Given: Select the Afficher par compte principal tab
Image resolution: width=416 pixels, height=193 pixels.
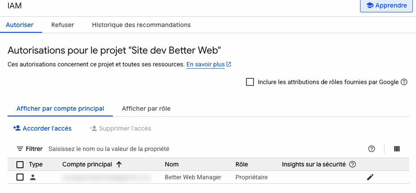Looking at the screenshot, I should (60, 108).
